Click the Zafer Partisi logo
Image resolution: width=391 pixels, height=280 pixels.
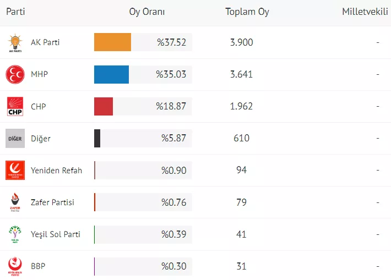15,202
